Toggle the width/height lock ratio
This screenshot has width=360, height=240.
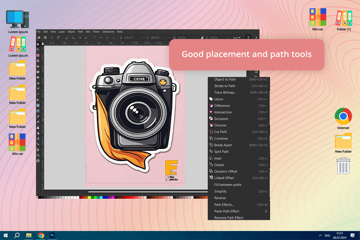(x=202, y=37)
